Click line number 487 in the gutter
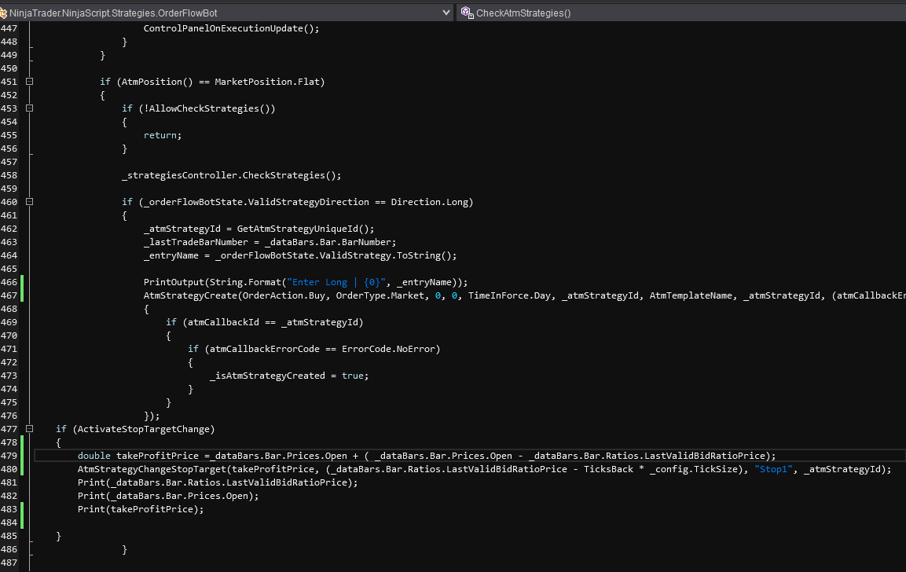The height and width of the screenshot is (572, 906). [x=9, y=562]
